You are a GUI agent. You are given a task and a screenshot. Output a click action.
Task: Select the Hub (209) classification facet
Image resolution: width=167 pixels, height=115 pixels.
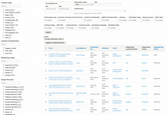(x=3, y=51)
